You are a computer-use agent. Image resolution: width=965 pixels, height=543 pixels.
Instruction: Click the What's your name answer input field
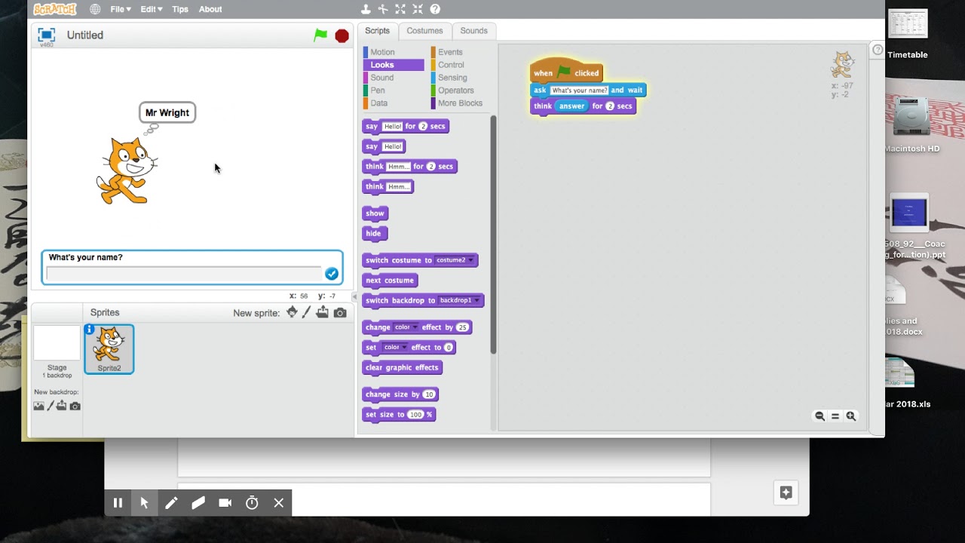click(x=184, y=274)
